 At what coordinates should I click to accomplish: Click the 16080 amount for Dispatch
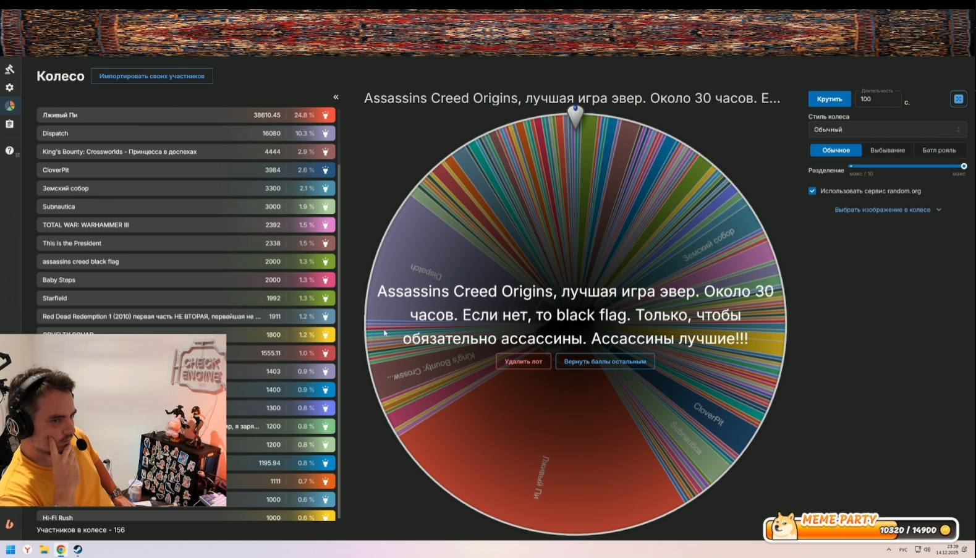pyautogui.click(x=271, y=133)
